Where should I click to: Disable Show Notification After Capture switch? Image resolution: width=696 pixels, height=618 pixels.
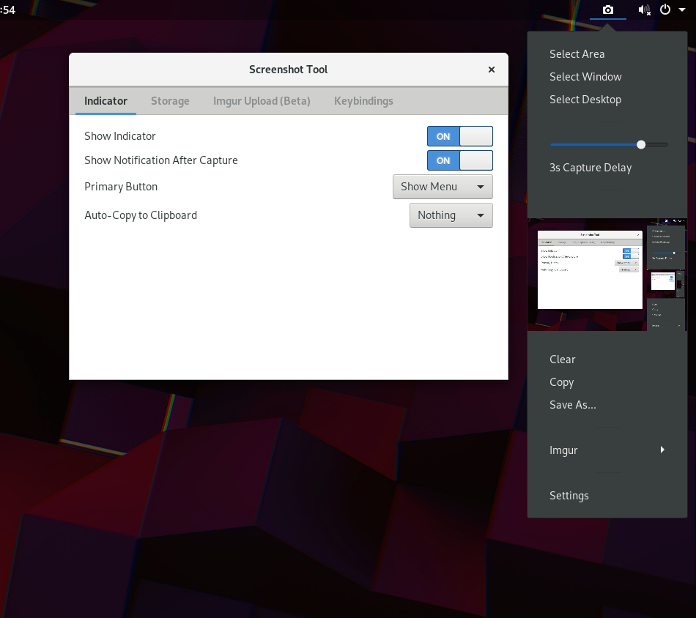pos(460,160)
